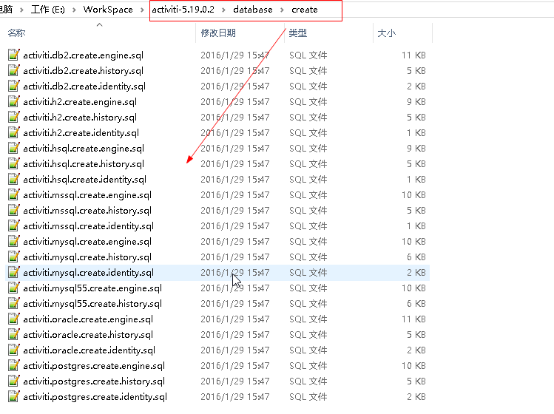Expand the chevron after activiti-5.19.0.2 in the path
The height and width of the screenshot is (414, 554).
(223, 10)
